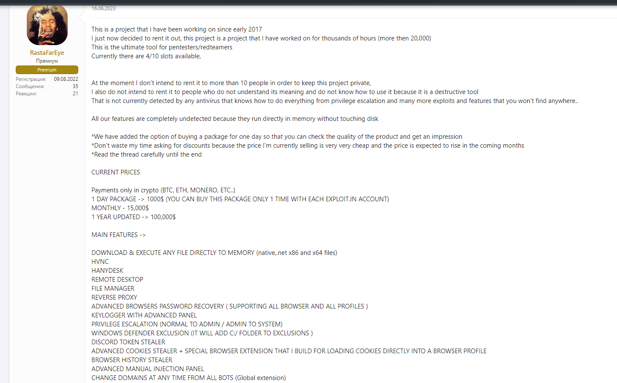
Task: Click the MAIN FEATURES heading line
Action: coord(119,235)
